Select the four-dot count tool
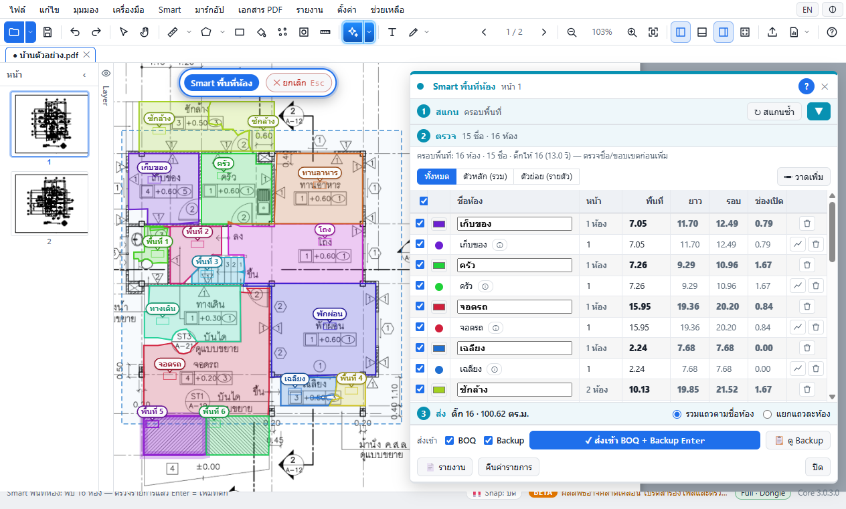Screen dimensions: 846x509 tap(282, 32)
